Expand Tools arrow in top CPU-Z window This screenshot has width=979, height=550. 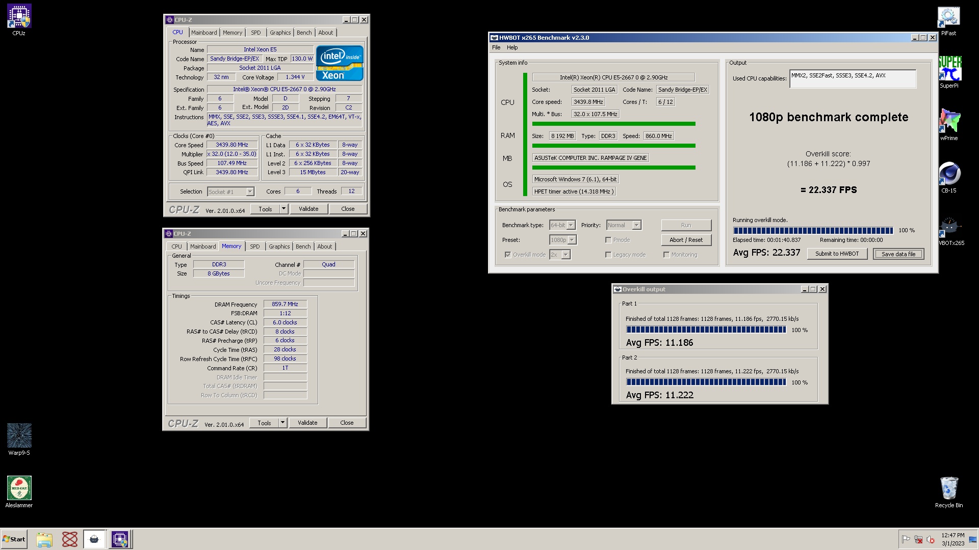tap(284, 209)
